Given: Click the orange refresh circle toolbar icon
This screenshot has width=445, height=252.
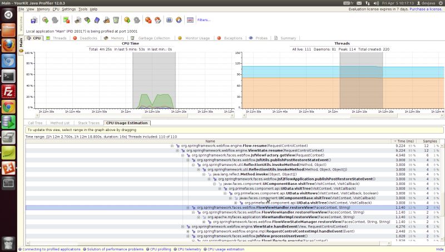Looking at the screenshot, I should click(x=179, y=20).
